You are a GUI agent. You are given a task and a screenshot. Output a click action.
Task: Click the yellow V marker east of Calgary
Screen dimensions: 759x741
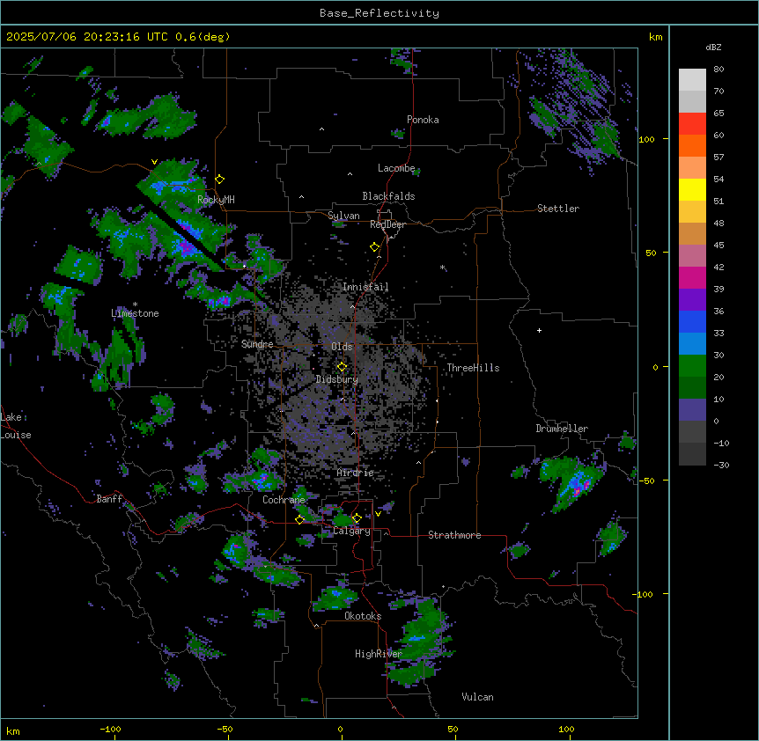pyautogui.click(x=378, y=514)
